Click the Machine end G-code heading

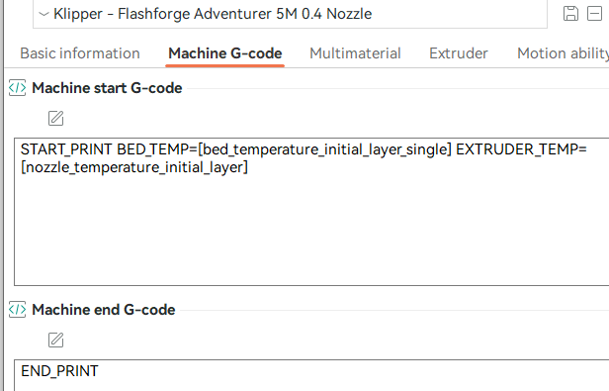[x=104, y=310]
